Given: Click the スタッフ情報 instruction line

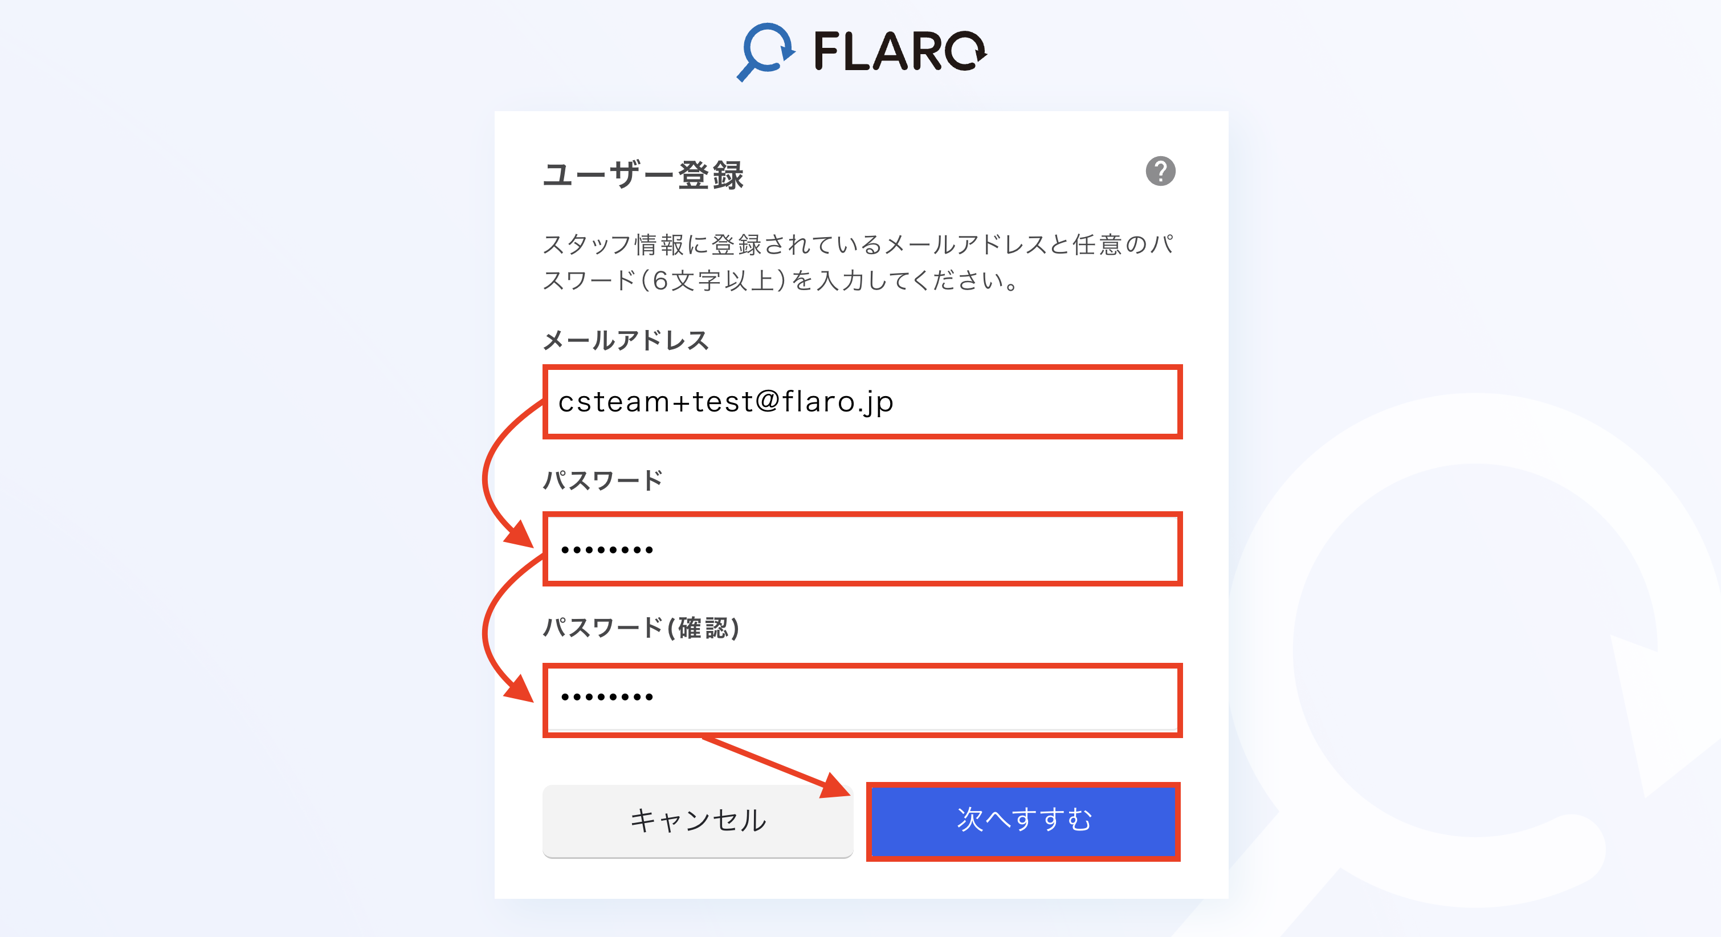Looking at the screenshot, I should pos(858,245).
